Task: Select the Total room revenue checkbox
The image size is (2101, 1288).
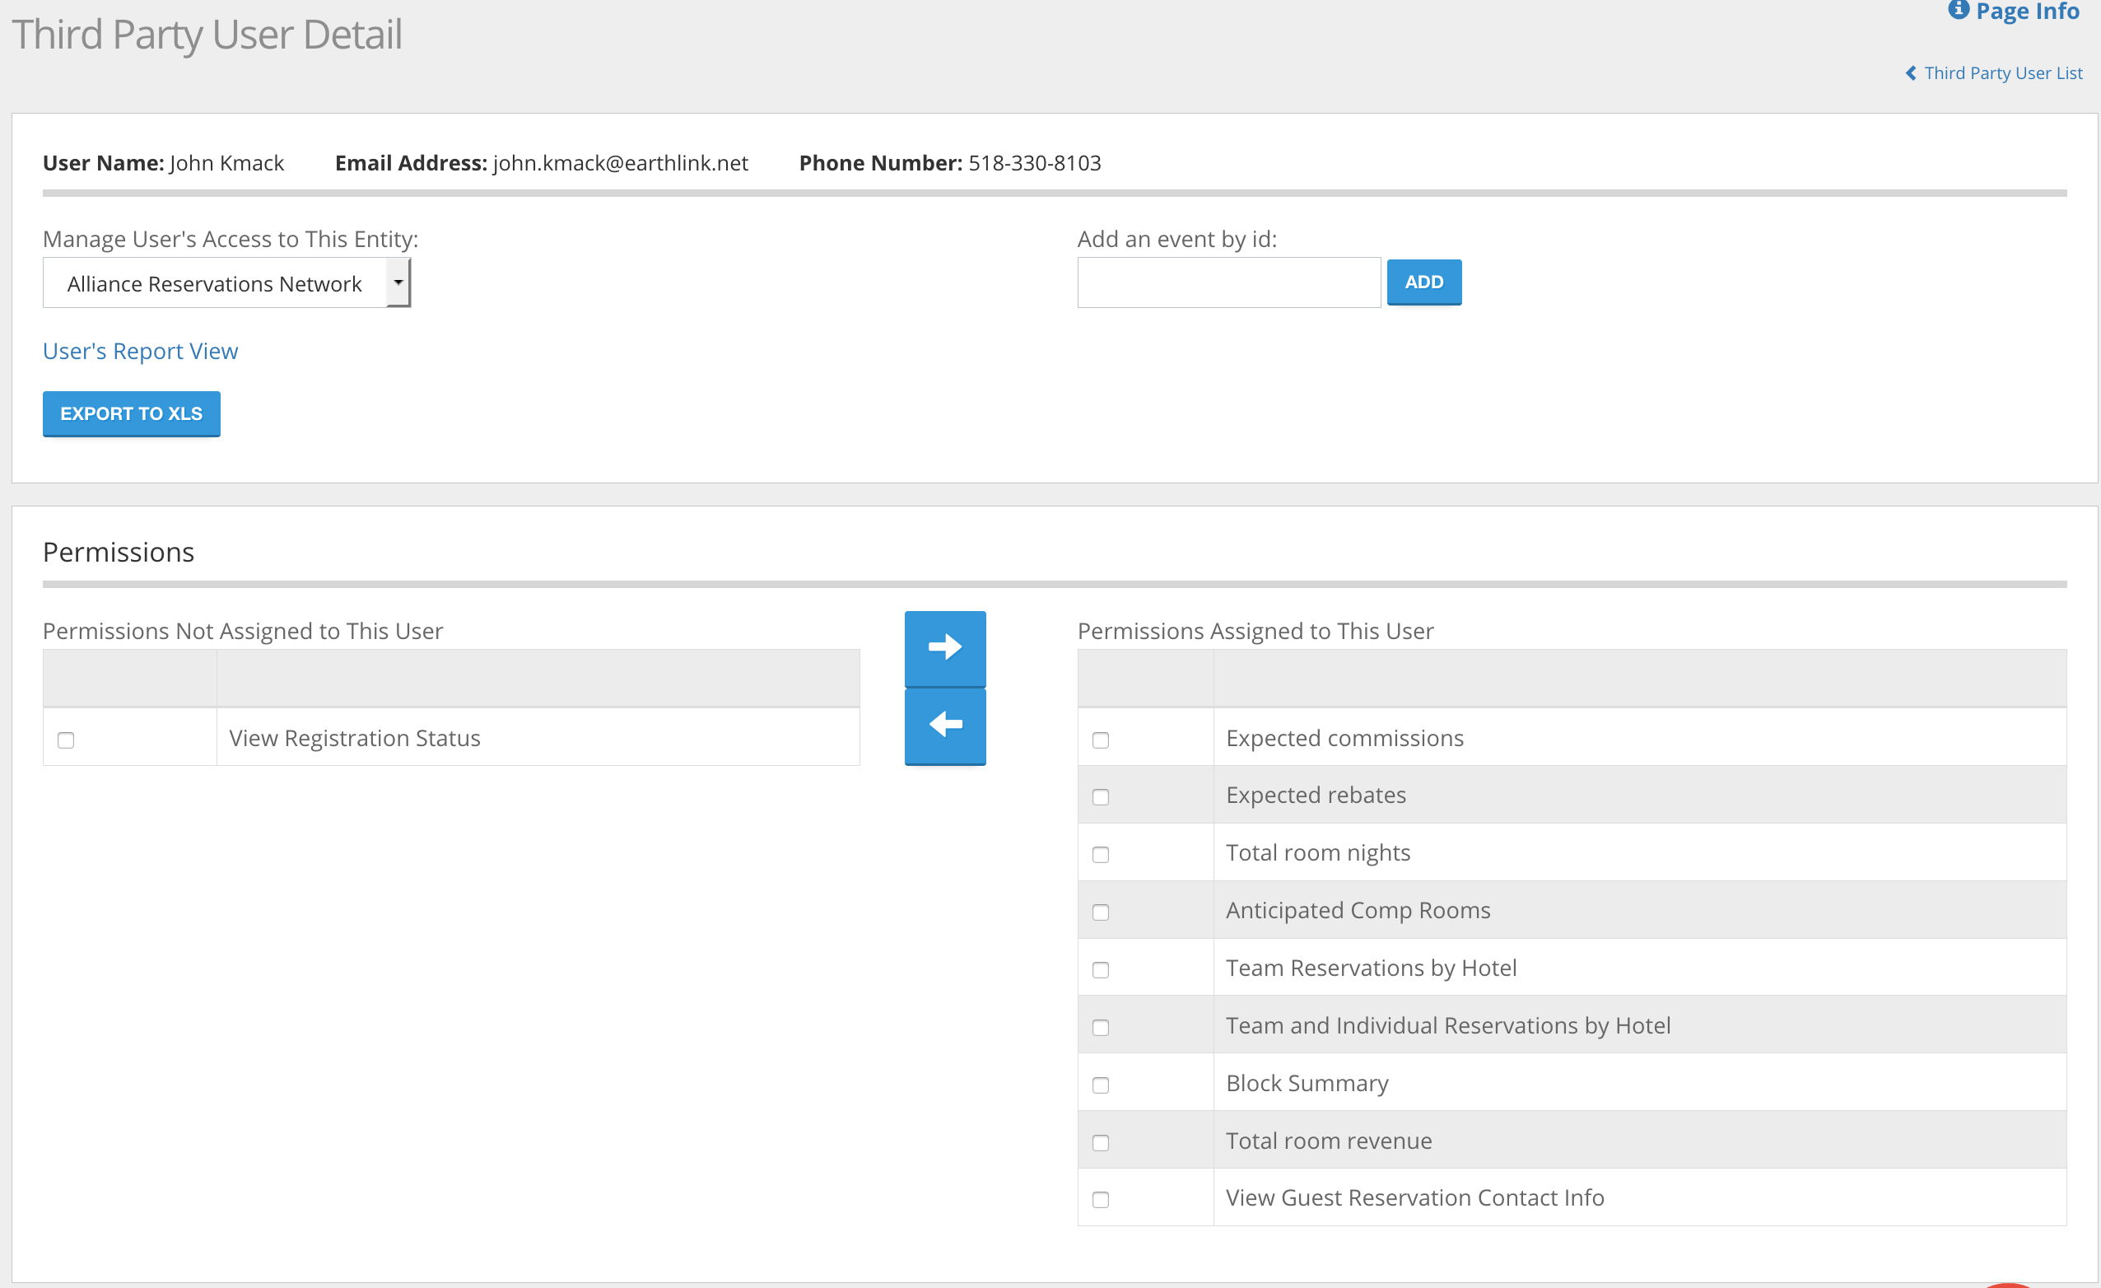Action: (x=1100, y=1142)
